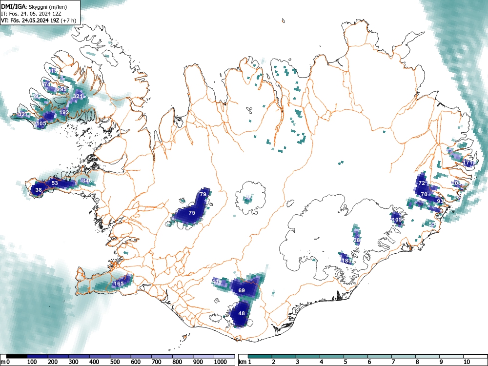Click the 'VT: Fös. 24.05.2024 19Z (+7 h)' line
The width and height of the screenshot is (488, 366).
38,20
